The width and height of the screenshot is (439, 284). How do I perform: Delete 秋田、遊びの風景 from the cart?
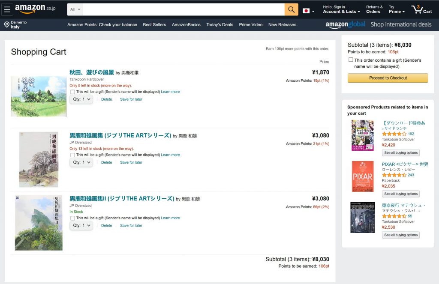(x=106, y=99)
